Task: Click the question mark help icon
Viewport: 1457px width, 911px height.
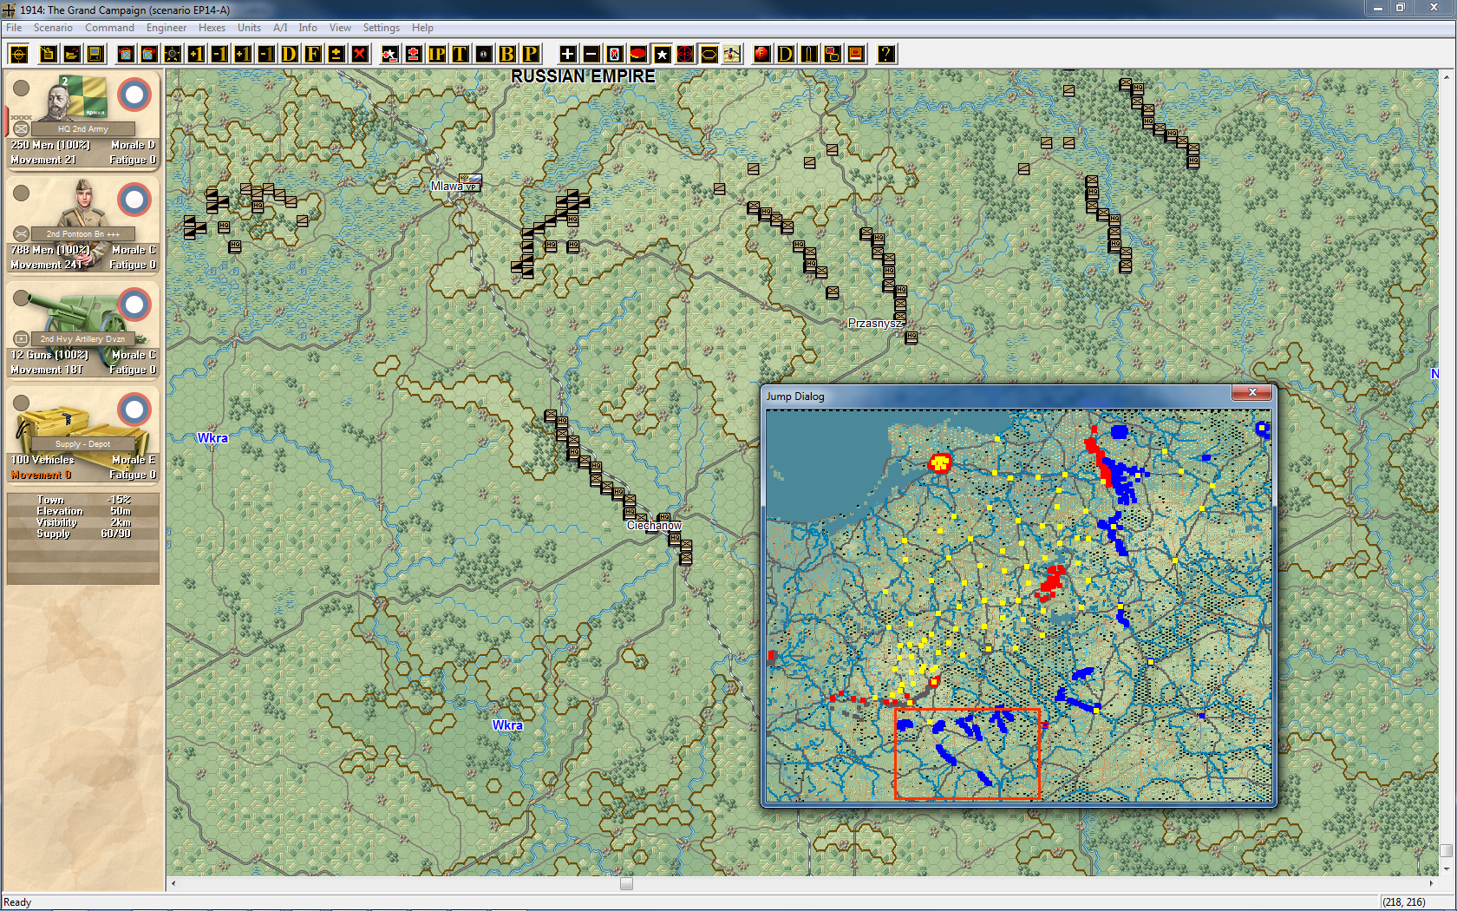Action: [x=885, y=54]
